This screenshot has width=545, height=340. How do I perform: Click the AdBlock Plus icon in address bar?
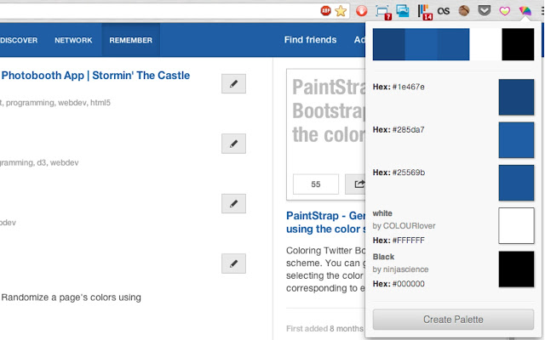(x=325, y=11)
